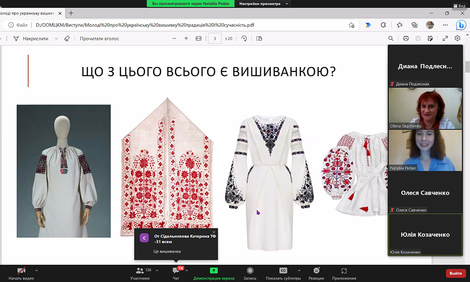
Task: Select the Накреслити draw tool
Action: tap(31, 39)
